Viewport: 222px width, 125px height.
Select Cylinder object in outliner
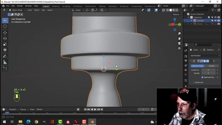200,21
